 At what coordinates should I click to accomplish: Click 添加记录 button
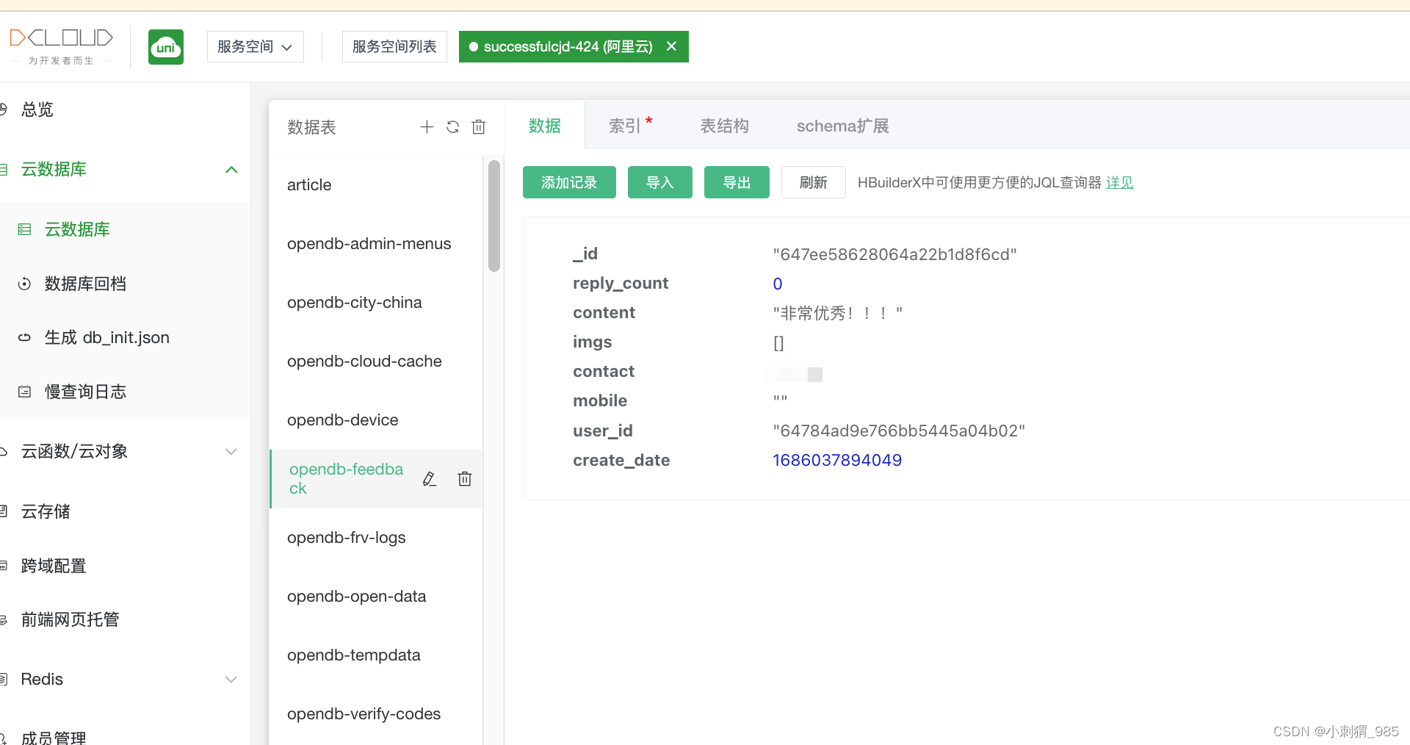[x=569, y=182]
